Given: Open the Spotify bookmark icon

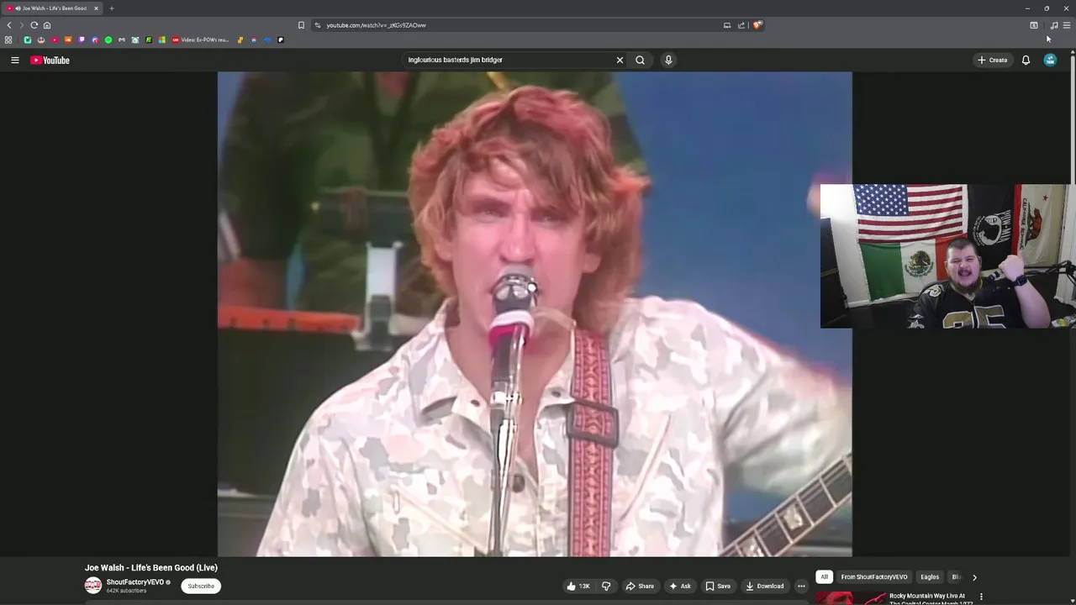Looking at the screenshot, I should pyautogui.click(x=108, y=39).
